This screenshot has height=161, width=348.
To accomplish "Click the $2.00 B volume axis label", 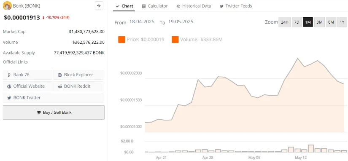I will point(127,141).
